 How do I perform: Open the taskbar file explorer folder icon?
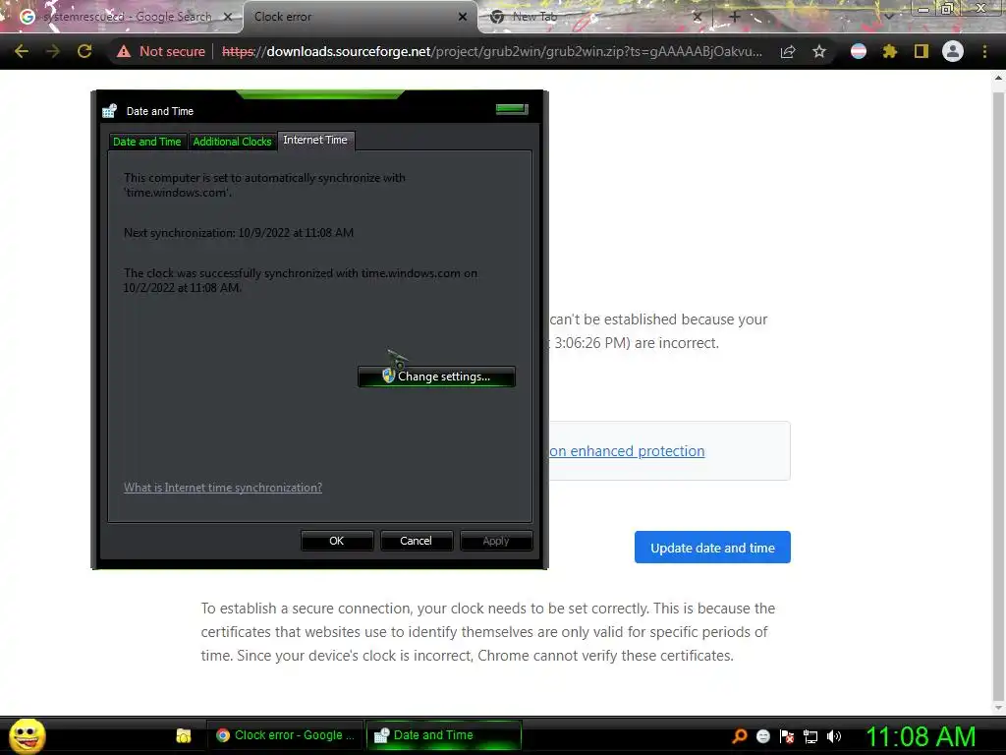click(184, 735)
